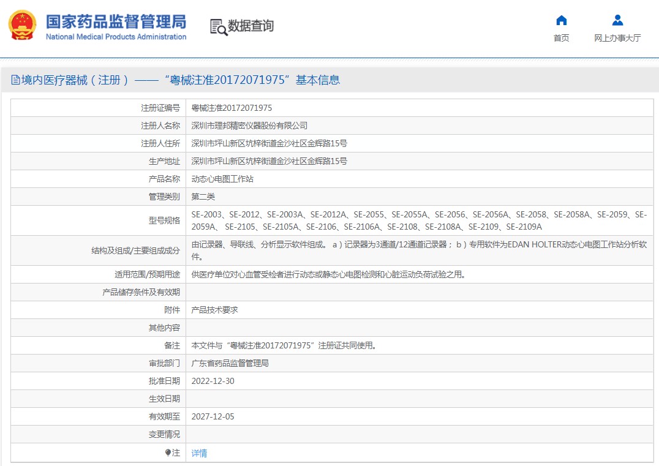Click attachment value 产品技术要求
The width and height of the screenshot is (659, 466).
[x=214, y=310]
